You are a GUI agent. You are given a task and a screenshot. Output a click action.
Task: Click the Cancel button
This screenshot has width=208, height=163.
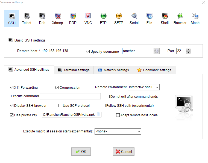(124, 152)
